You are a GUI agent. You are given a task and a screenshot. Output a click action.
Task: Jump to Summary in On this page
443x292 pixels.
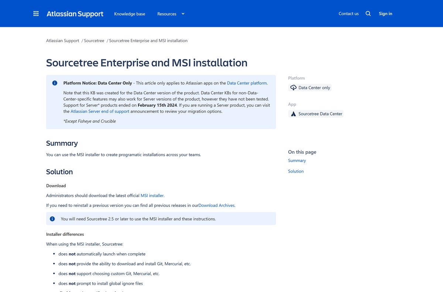tap(297, 160)
